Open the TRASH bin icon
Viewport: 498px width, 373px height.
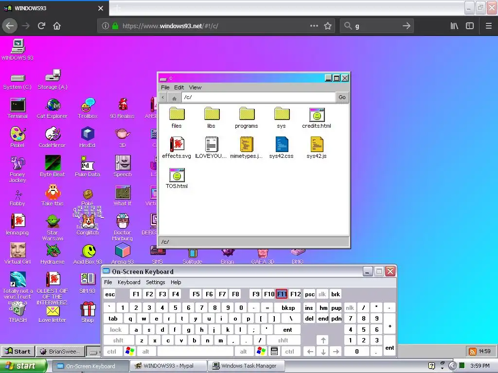[18, 312]
